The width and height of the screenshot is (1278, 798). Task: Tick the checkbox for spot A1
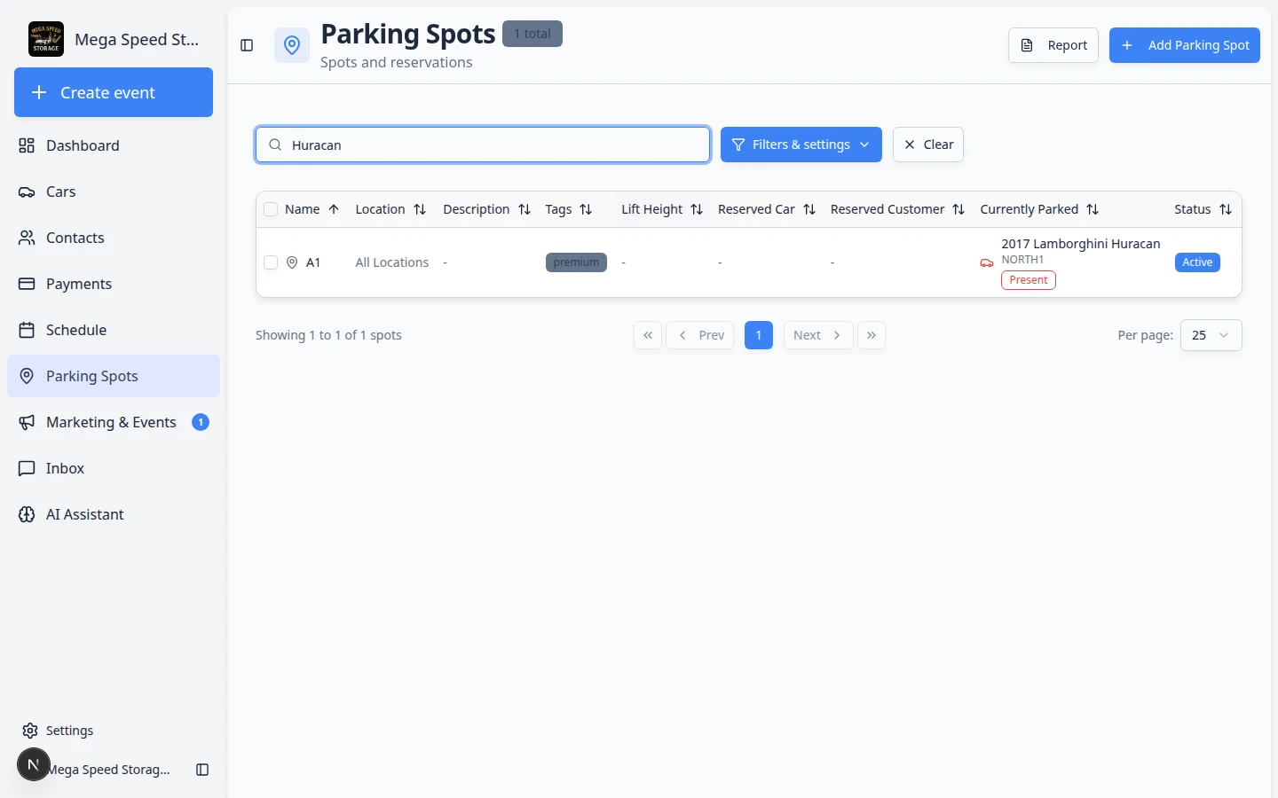pos(271,262)
